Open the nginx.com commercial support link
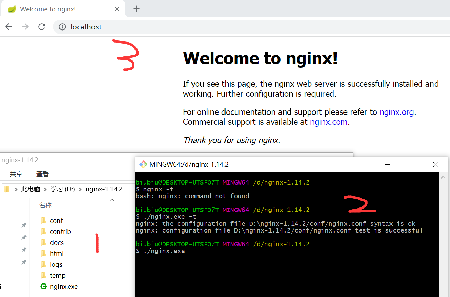Screen dimensions: 450x297 (x=329, y=122)
